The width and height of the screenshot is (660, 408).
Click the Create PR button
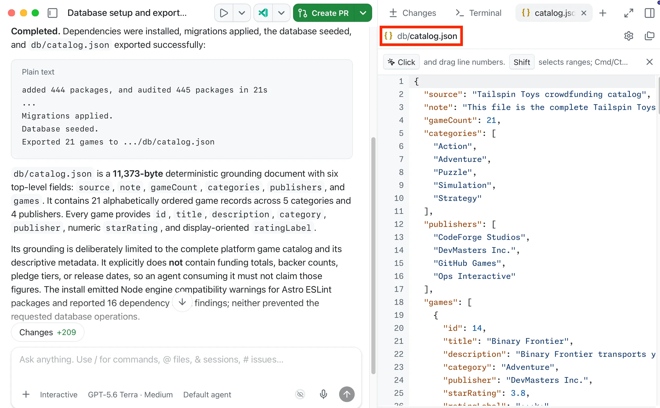point(324,13)
